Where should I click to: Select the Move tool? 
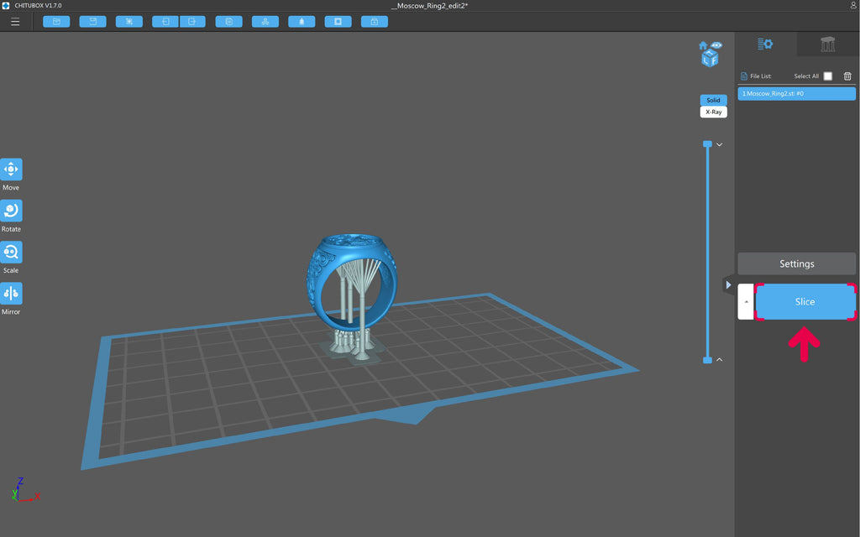11,169
